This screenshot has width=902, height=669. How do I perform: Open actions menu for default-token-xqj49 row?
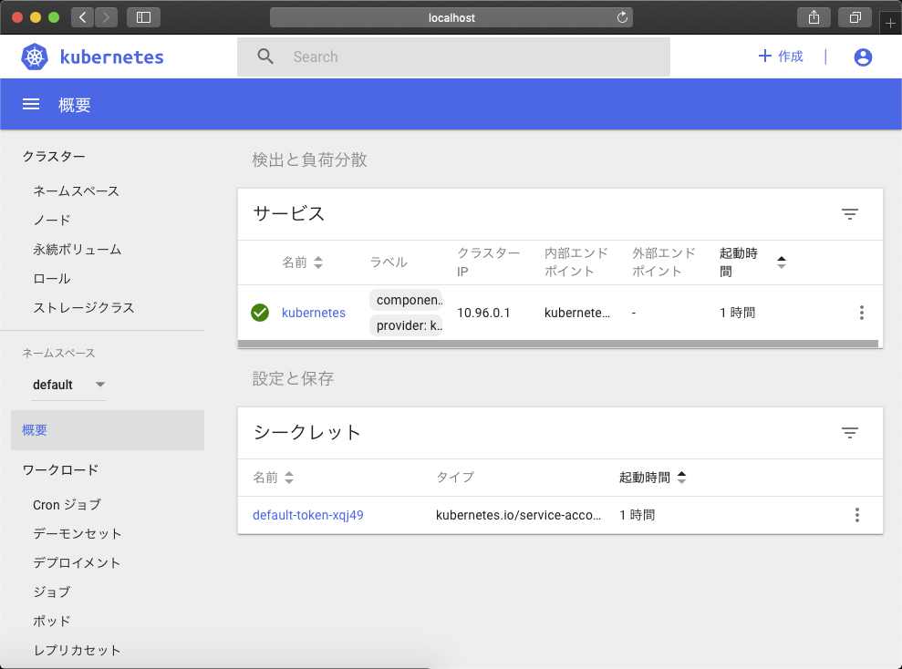click(x=856, y=515)
